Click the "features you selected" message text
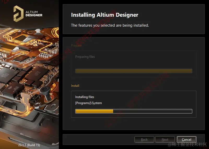 click(x=110, y=25)
